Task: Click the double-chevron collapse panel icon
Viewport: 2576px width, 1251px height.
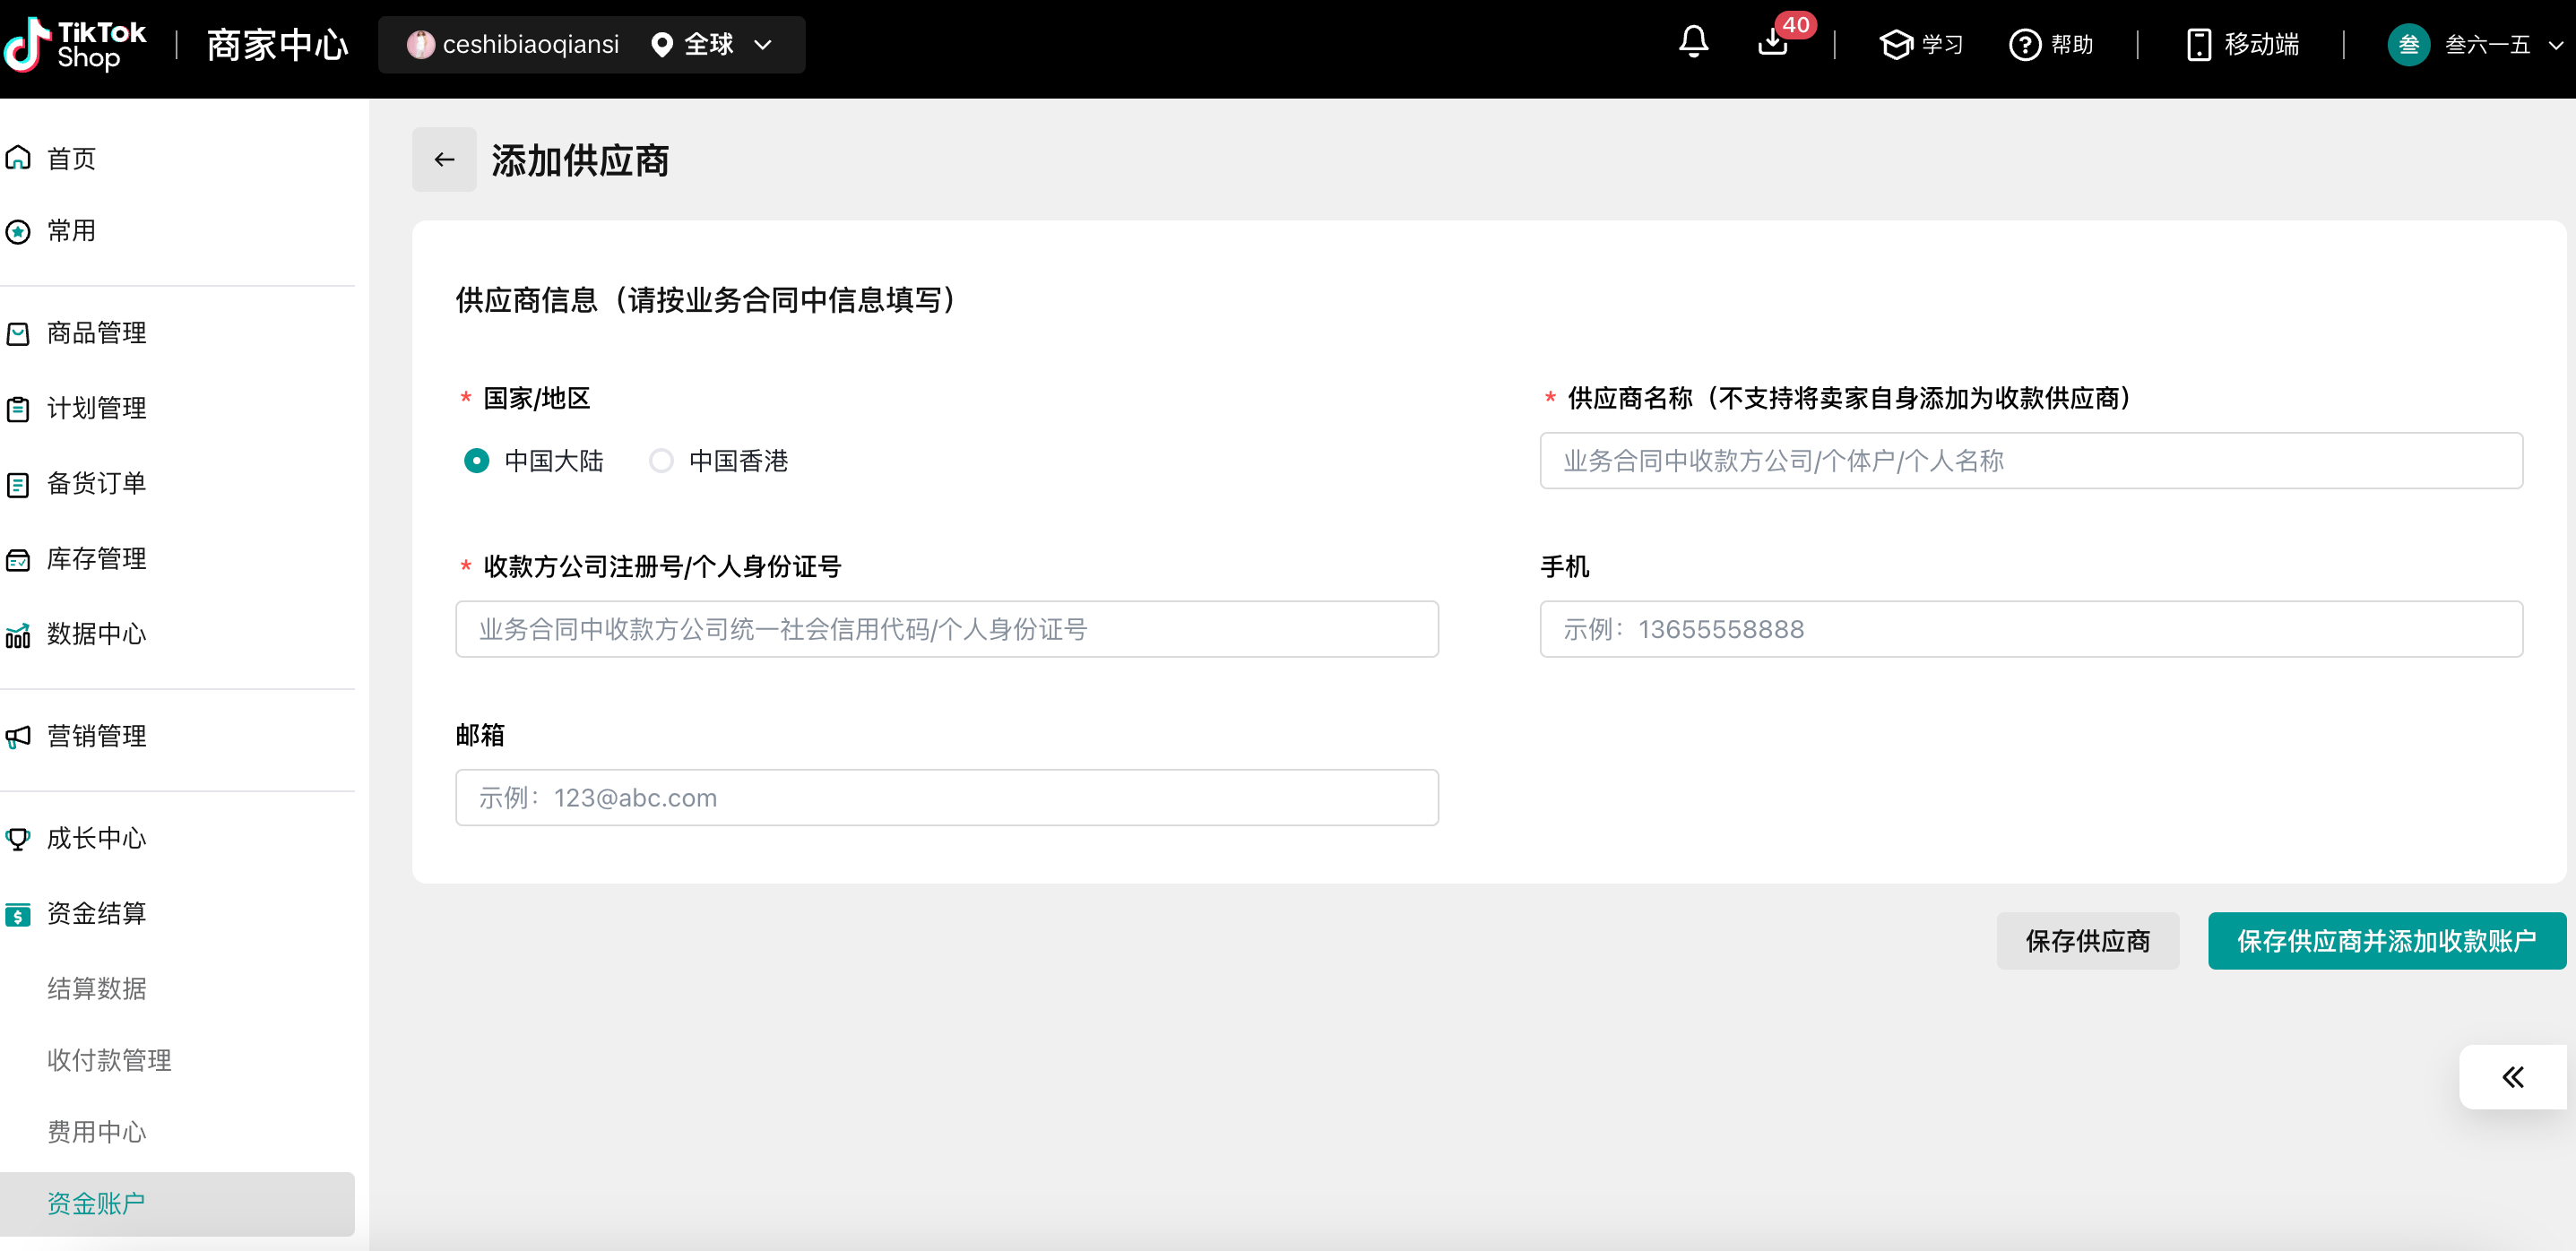Action: [2512, 1077]
